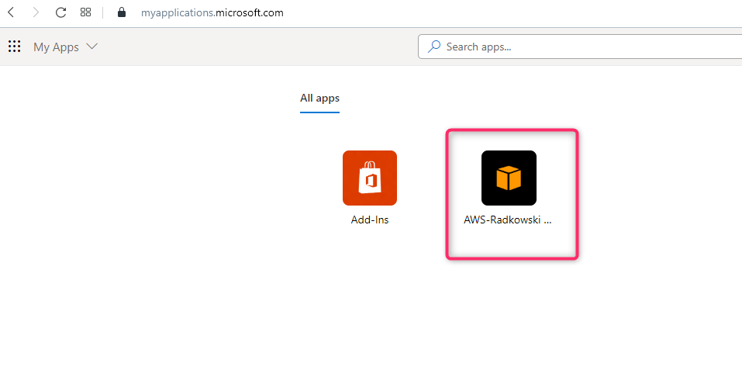
Task: Launch the AWS orange cube app icon
Action: [x=509, y=178]
